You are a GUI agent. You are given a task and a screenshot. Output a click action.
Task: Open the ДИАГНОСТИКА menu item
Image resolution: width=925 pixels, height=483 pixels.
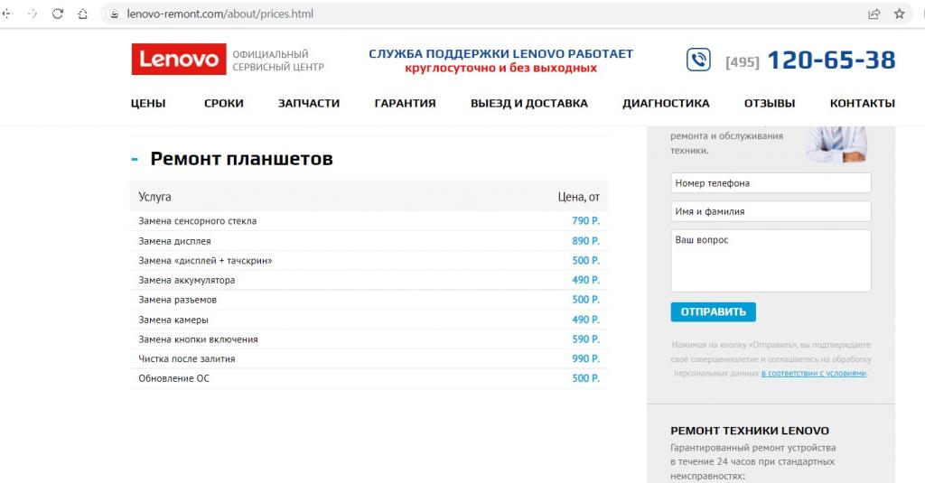coord(666,103)
